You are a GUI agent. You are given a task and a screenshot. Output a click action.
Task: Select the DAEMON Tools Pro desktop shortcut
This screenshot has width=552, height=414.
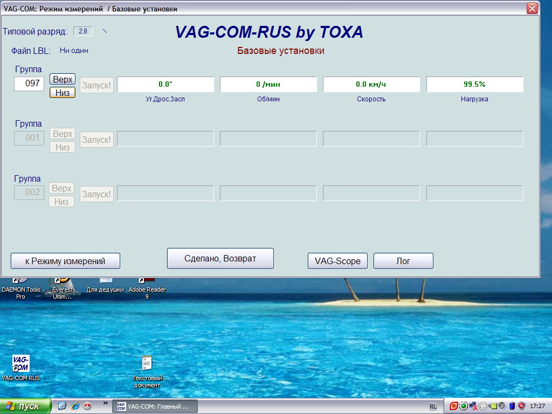(x=20, y=286)
